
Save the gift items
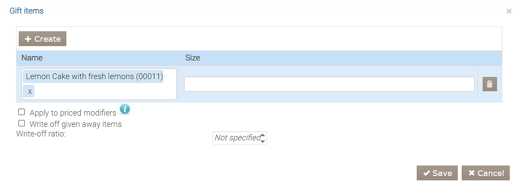437,173
